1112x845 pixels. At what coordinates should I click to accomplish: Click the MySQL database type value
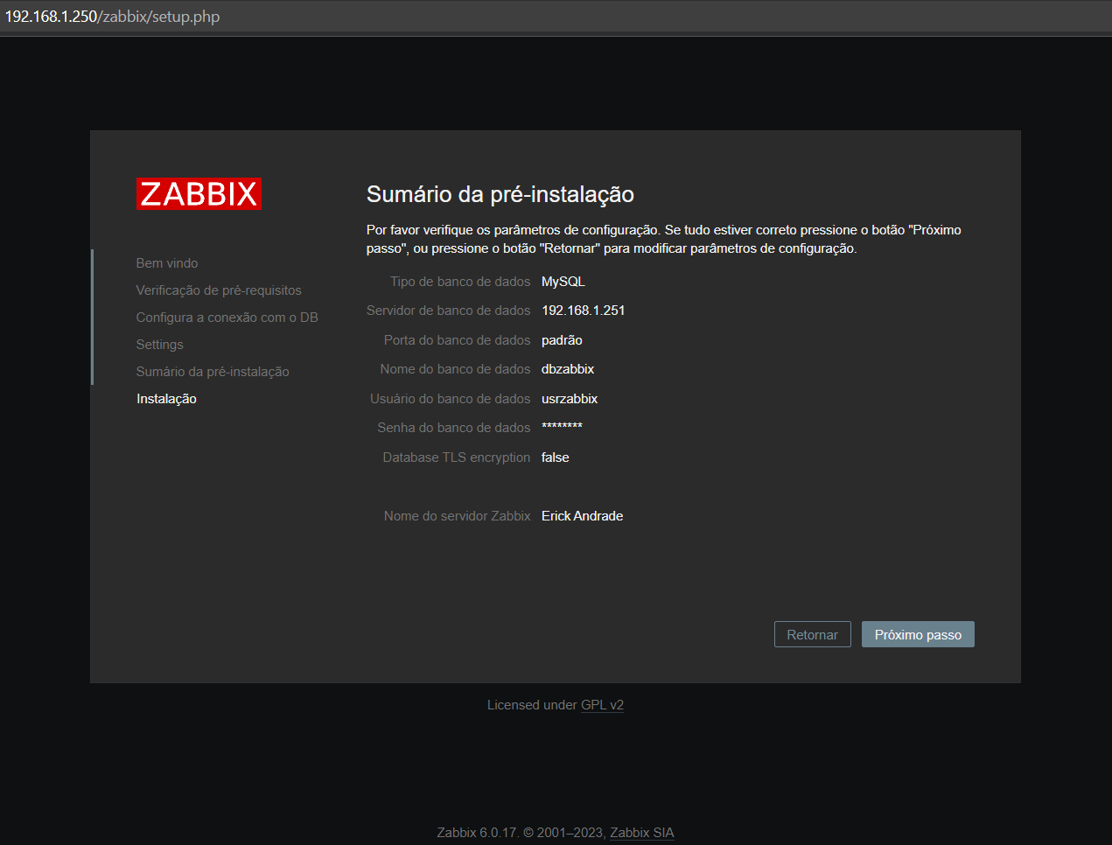pyautogui.click(x=563, y=282)
